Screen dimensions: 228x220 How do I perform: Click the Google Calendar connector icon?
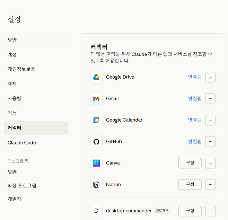pyautogui.click(x=96, y=120)
